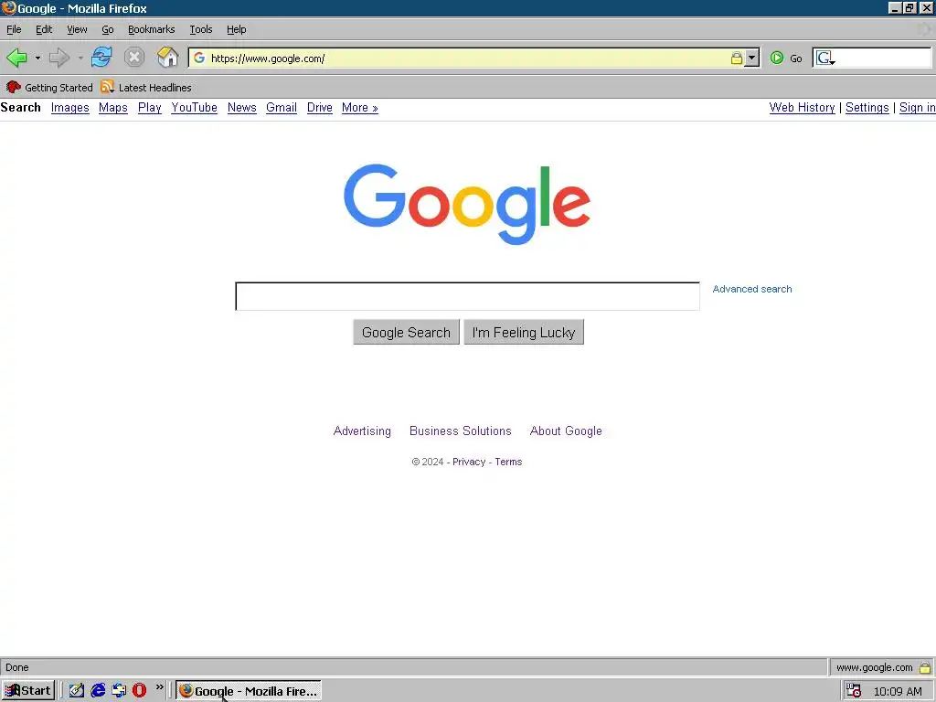Click the Firefox icon in the title bar
The image size is (936, 702).
point(8,7)
